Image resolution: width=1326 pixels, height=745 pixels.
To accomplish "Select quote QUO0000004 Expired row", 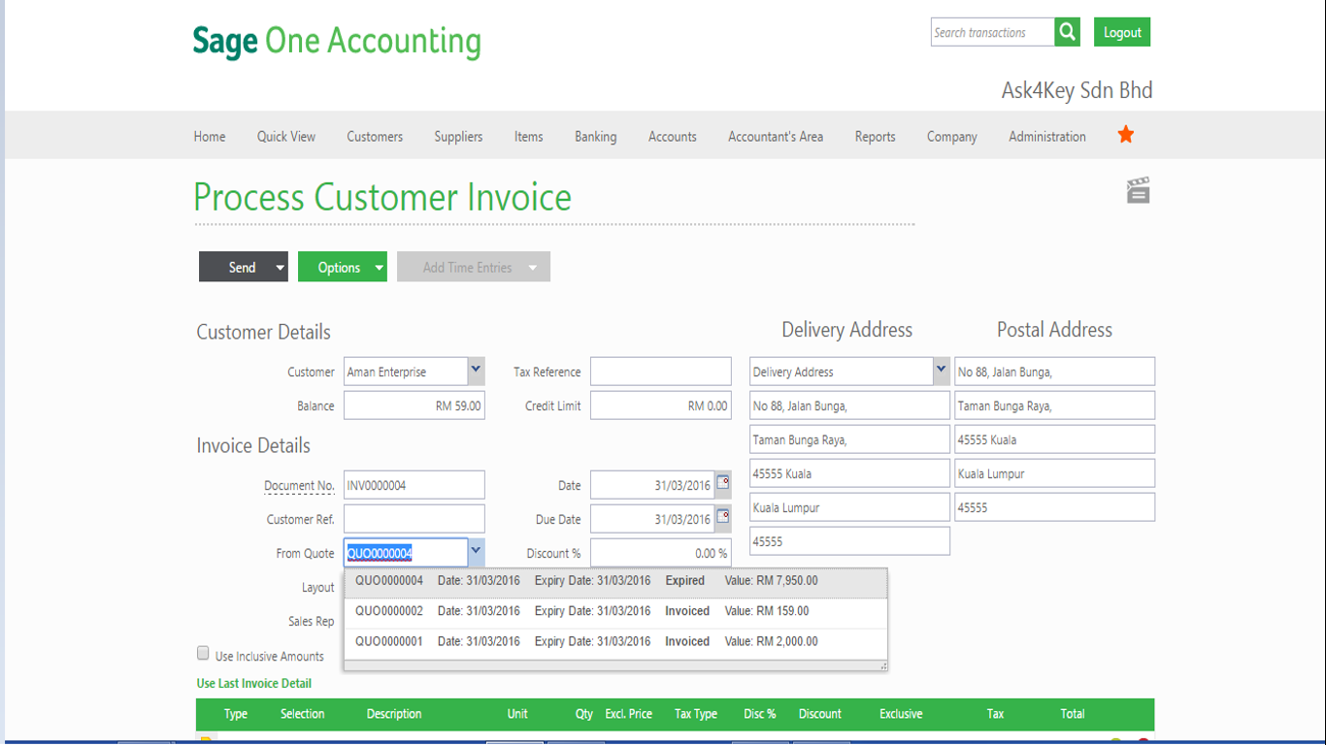I will click(615, 582).
